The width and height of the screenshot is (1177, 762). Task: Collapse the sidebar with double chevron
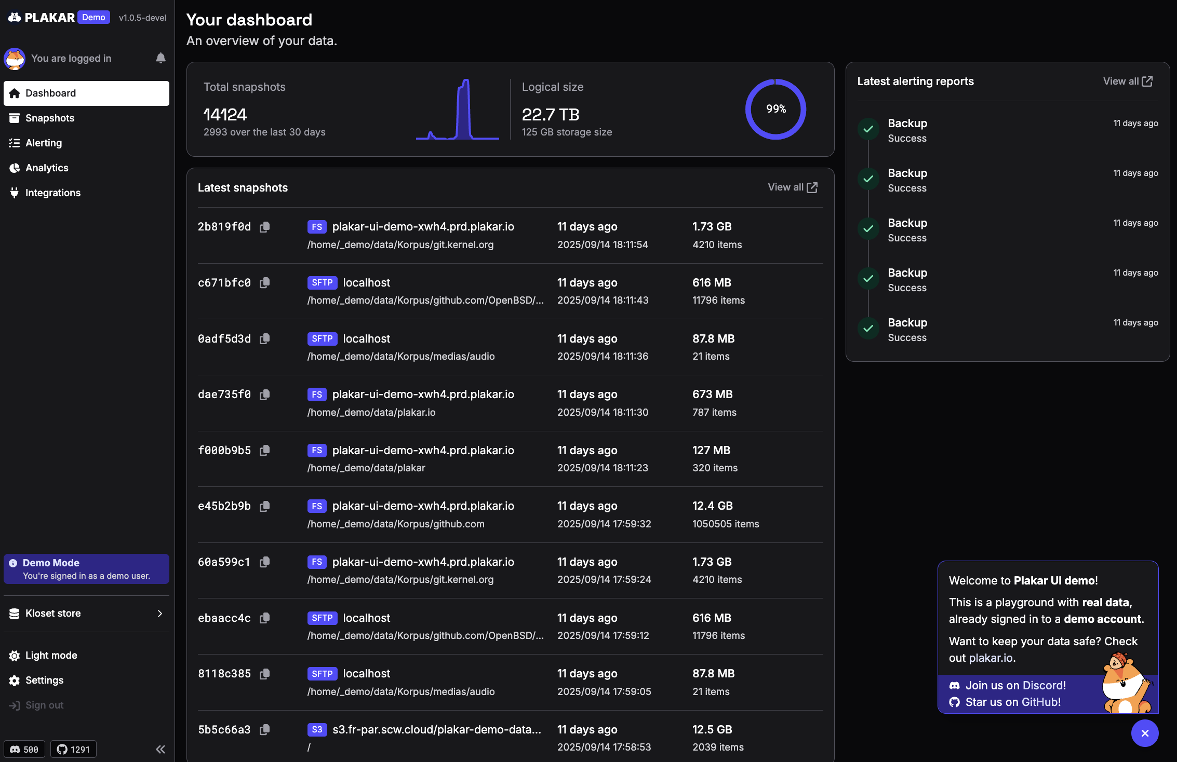click(x=160, y=749)
